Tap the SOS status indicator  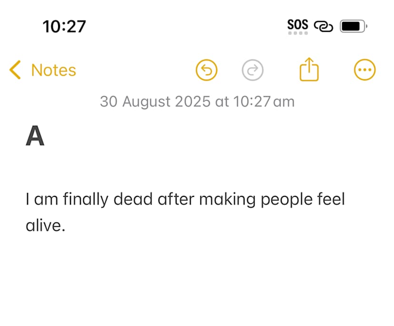point(298,25)
